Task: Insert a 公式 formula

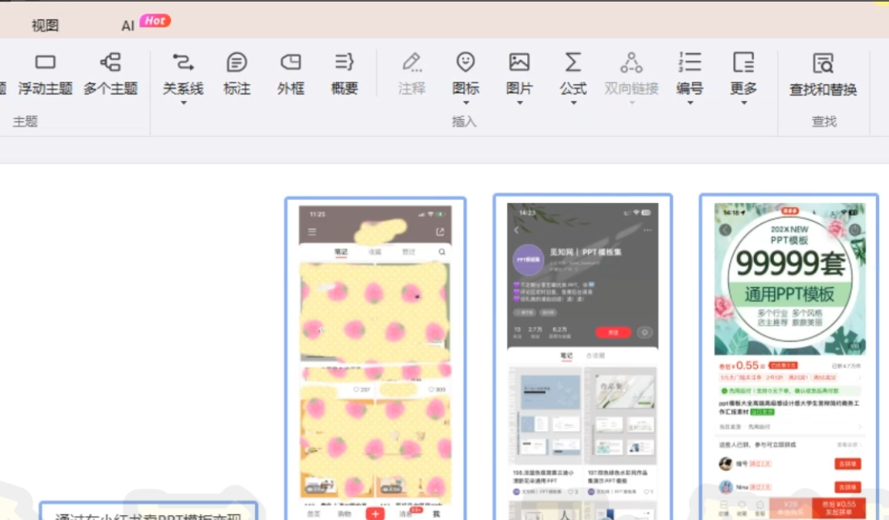Action: click(x=572, y=63)
